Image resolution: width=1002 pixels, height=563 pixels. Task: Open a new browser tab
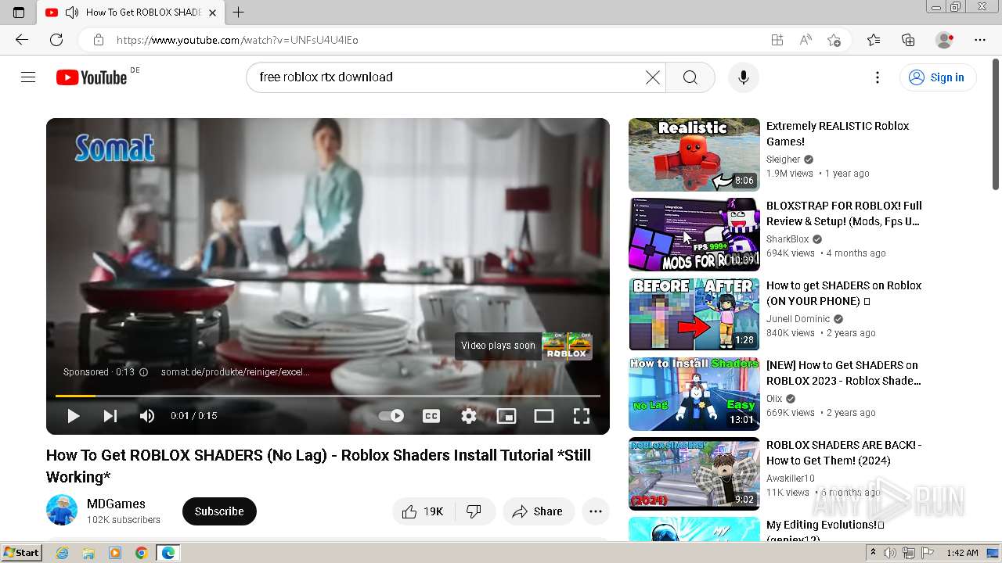tap(239, 13)
